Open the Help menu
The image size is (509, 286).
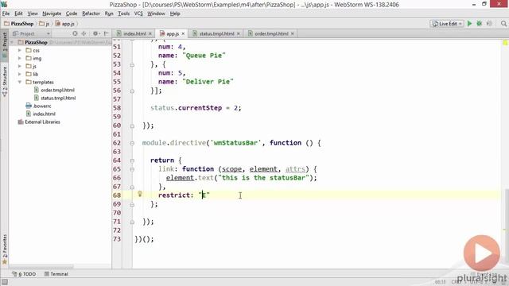point(175,14)
